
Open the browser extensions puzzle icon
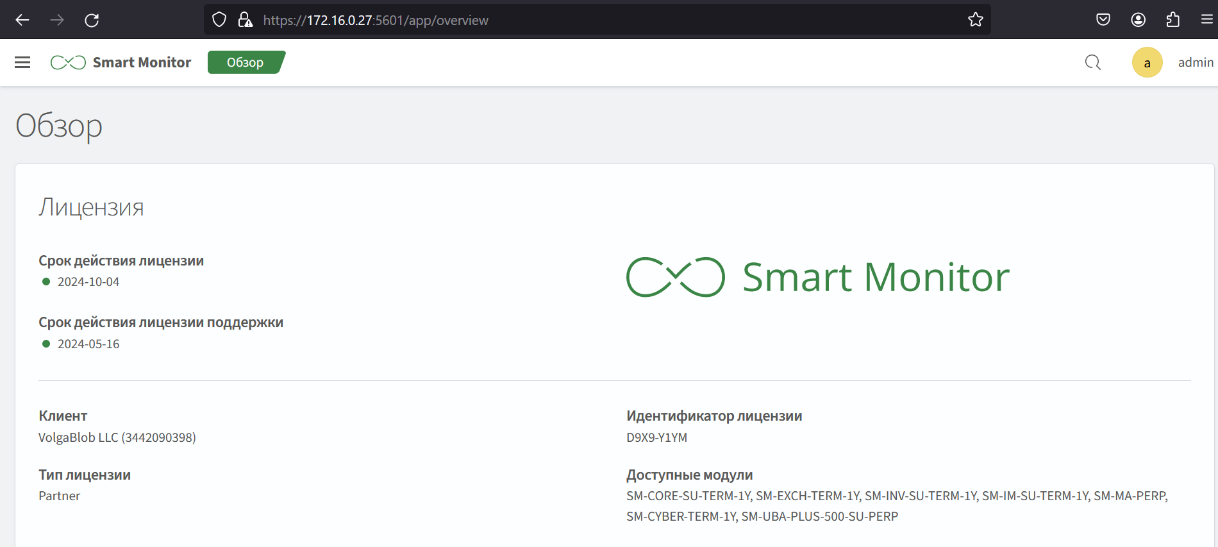(x=1172, y=20)
